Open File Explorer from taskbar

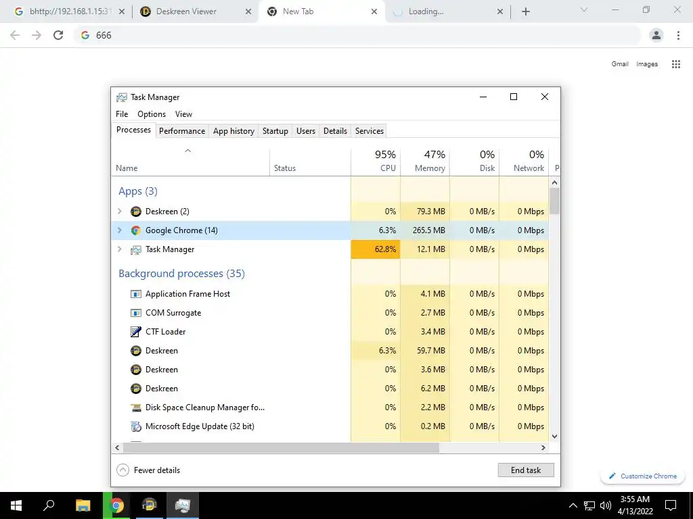(83, 505)
